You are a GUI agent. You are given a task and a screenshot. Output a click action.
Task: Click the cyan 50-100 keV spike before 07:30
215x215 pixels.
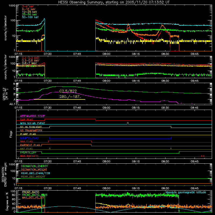point(44,19)
